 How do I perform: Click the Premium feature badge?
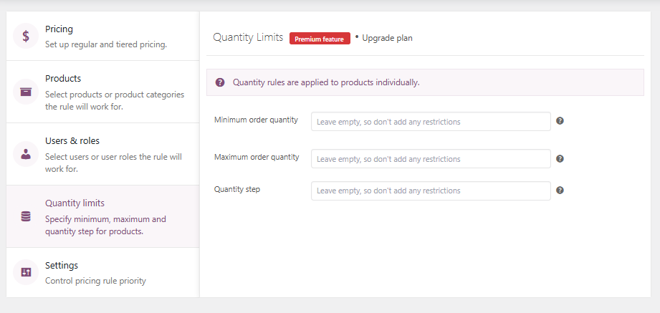320,39
